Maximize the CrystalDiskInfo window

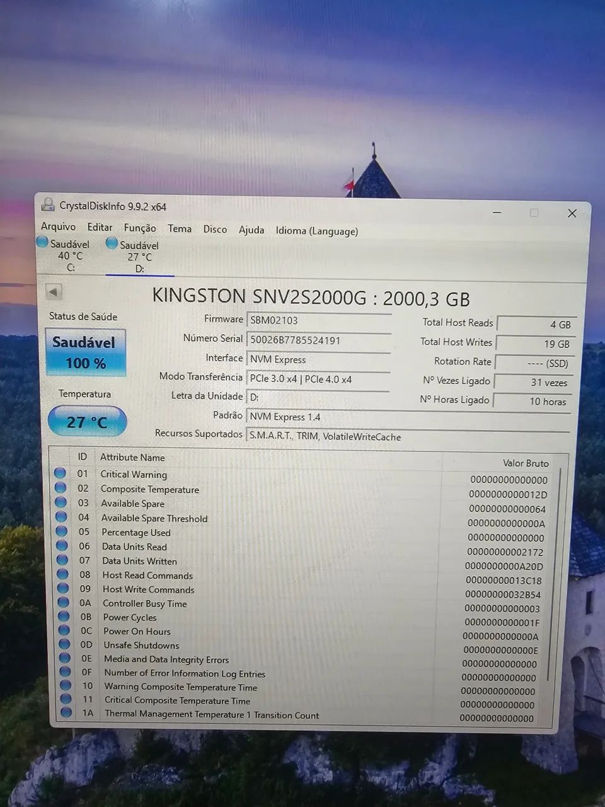534,212
